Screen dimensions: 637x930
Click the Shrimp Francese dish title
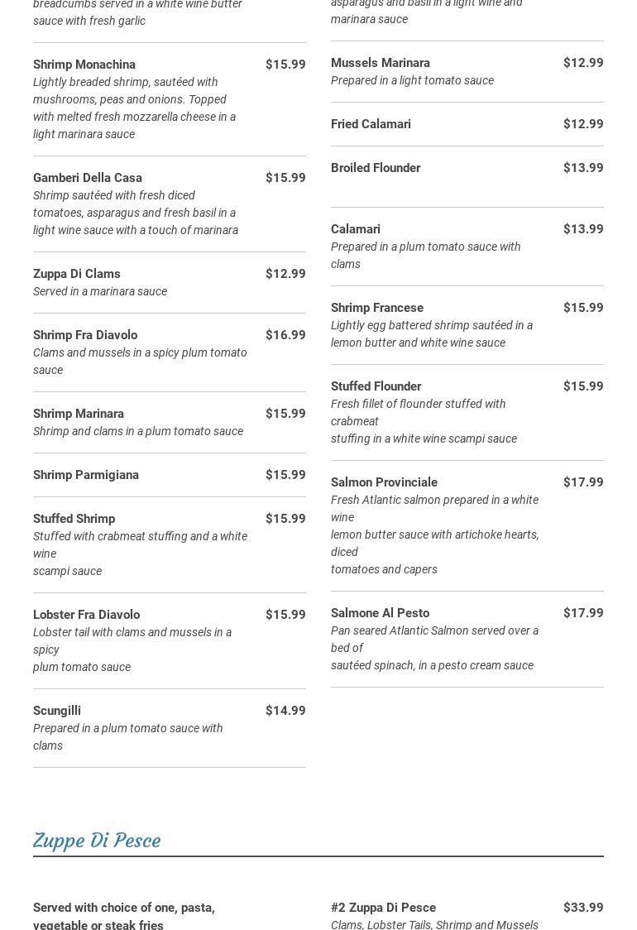coord(377,308)
